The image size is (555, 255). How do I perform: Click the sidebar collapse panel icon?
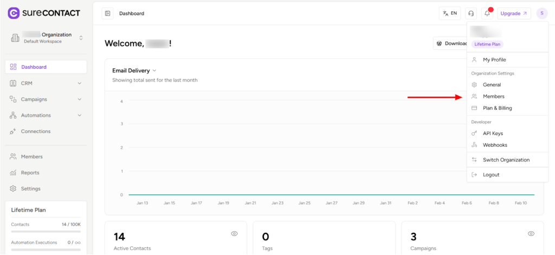pyautogui.click(x=107, y=14)
